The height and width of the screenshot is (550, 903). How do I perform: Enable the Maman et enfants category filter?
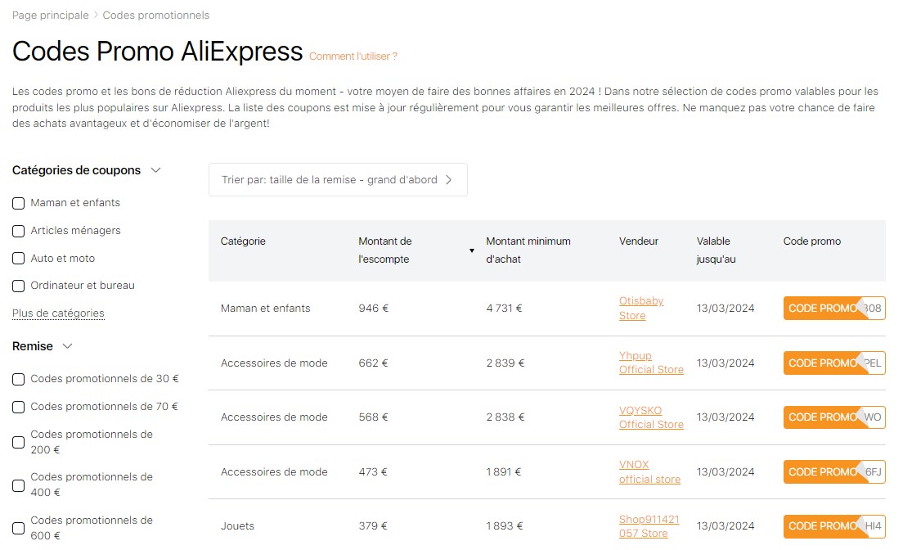click(18, 203)
